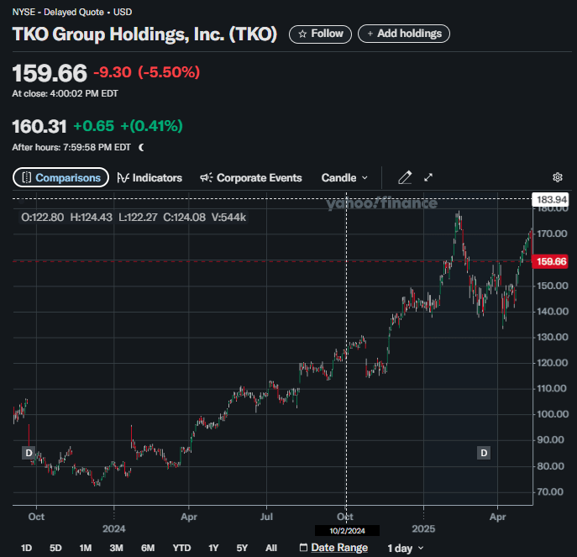Select the YTD time range
The height and width of the screenshot is (557, 577).
pos(181,548)
